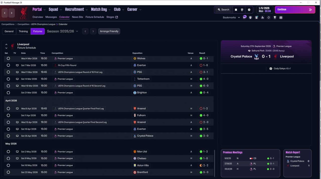The height and width of the screenshot is (179, 321).
Task: Open the Stages external link
Action: tap(112, 17)
